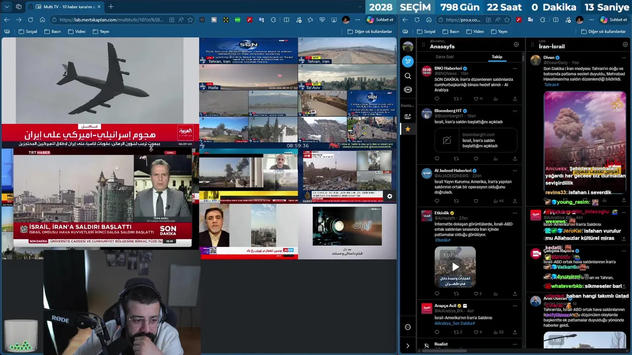Open Yayın bookmarks folder in right browser
The height and width of the screenshot is (355, 632).
point(499,32)
